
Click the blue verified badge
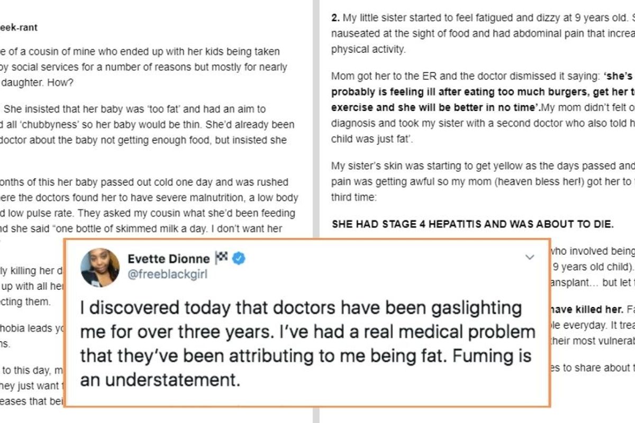pyautogui.click(x=239, y=259)
